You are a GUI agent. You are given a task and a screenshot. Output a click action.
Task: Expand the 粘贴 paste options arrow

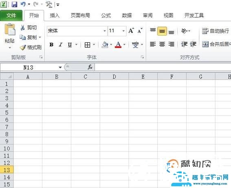pos(10,48)
